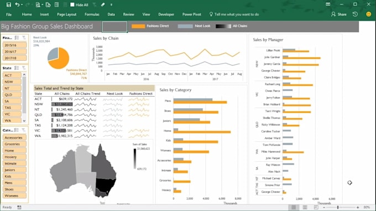Click the Next Look grey legend swatch
The image size is (376, 211).
pyautogui.click(x=185, y=26)
